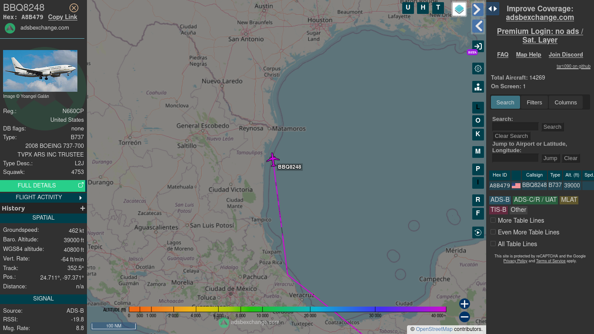Click the BBQ8248 label on the map
The height and width of the screenshot is (334, 594).
[x=290, y=167]
